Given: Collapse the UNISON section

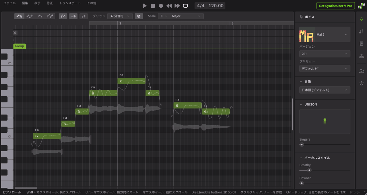Looking at the screenshot, I should pos(301,104).
